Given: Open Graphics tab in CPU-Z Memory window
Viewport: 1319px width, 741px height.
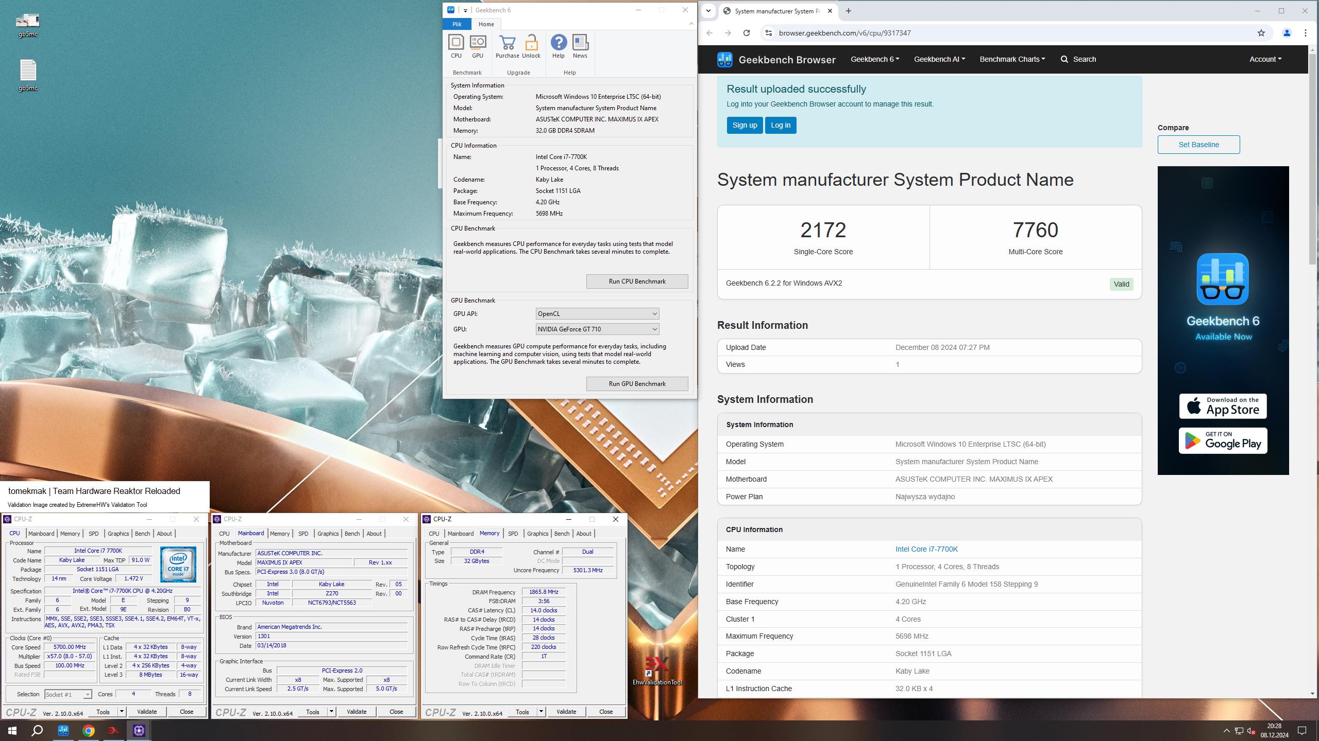Looking at the screenshot, I should pos(537,534).
